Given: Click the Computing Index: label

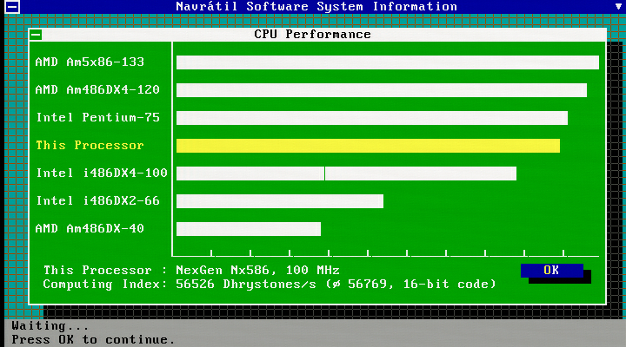Looking at the screenshot, I should 105,284.
